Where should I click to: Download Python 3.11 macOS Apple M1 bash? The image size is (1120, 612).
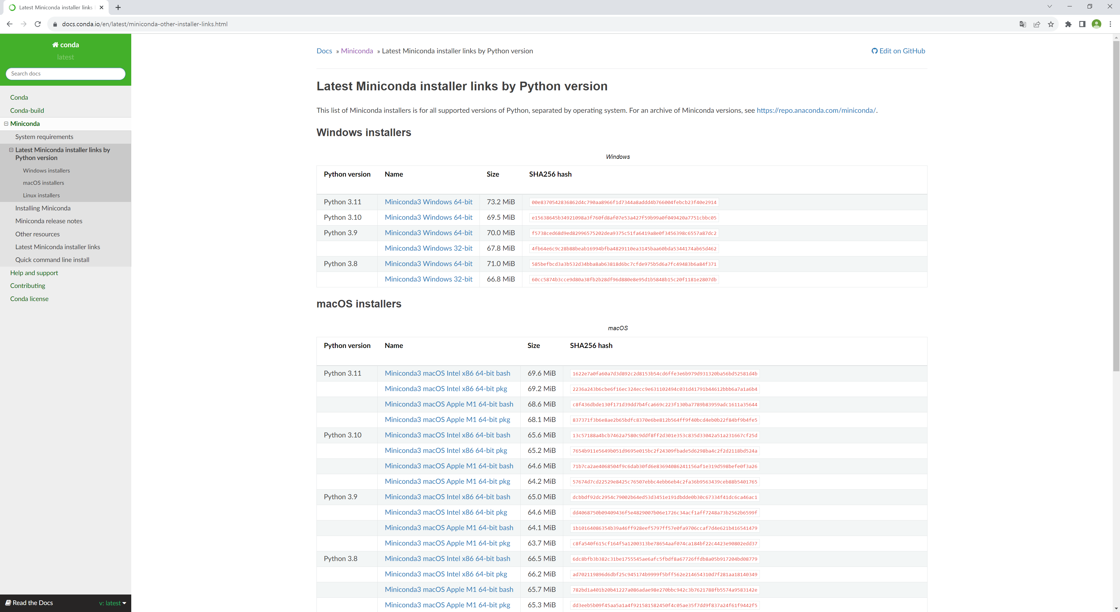[449, 404]
